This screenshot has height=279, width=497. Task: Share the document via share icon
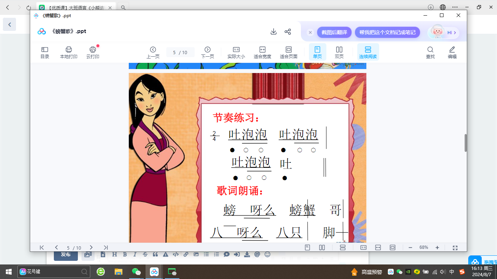coord(288,32)
